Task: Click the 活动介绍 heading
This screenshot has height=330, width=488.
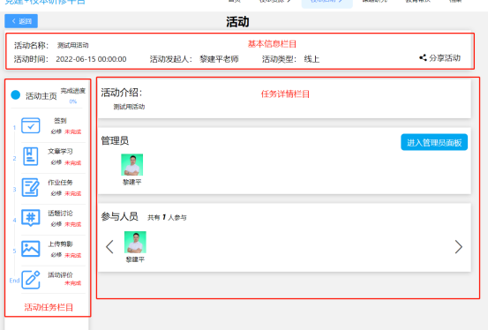Action: coord(122,93)
